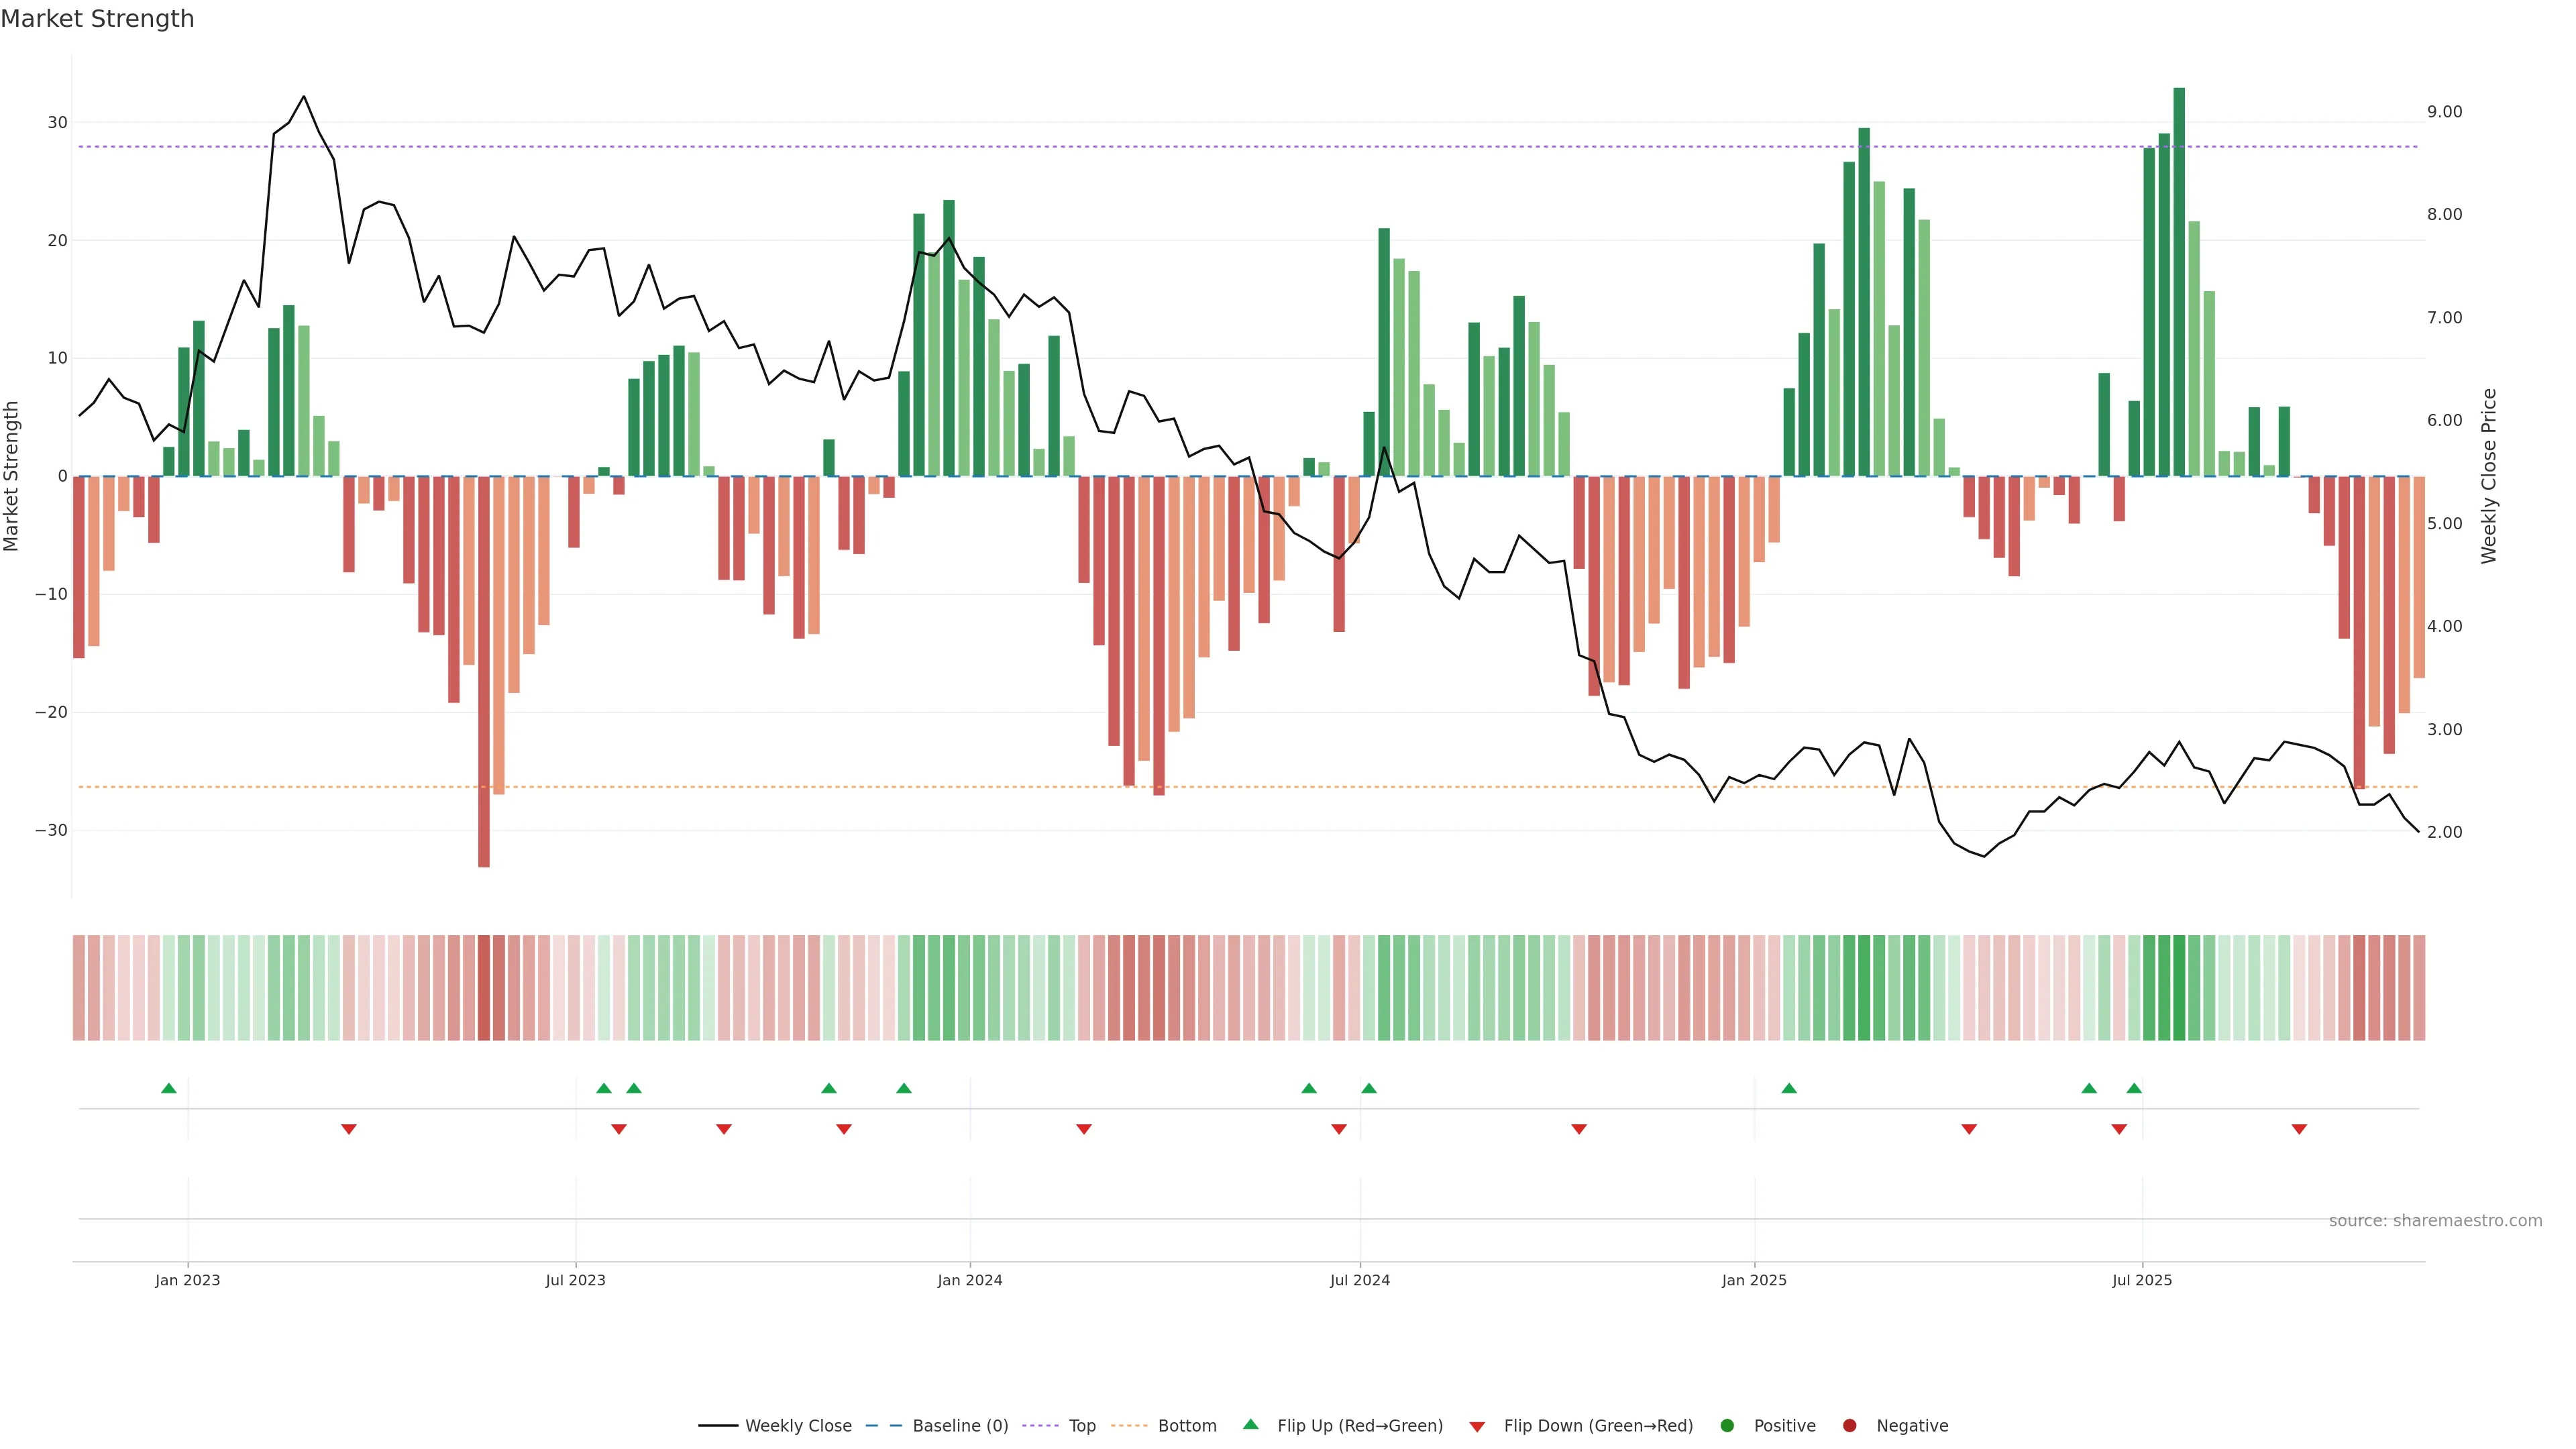Click the Market Strength chart title

97,19
